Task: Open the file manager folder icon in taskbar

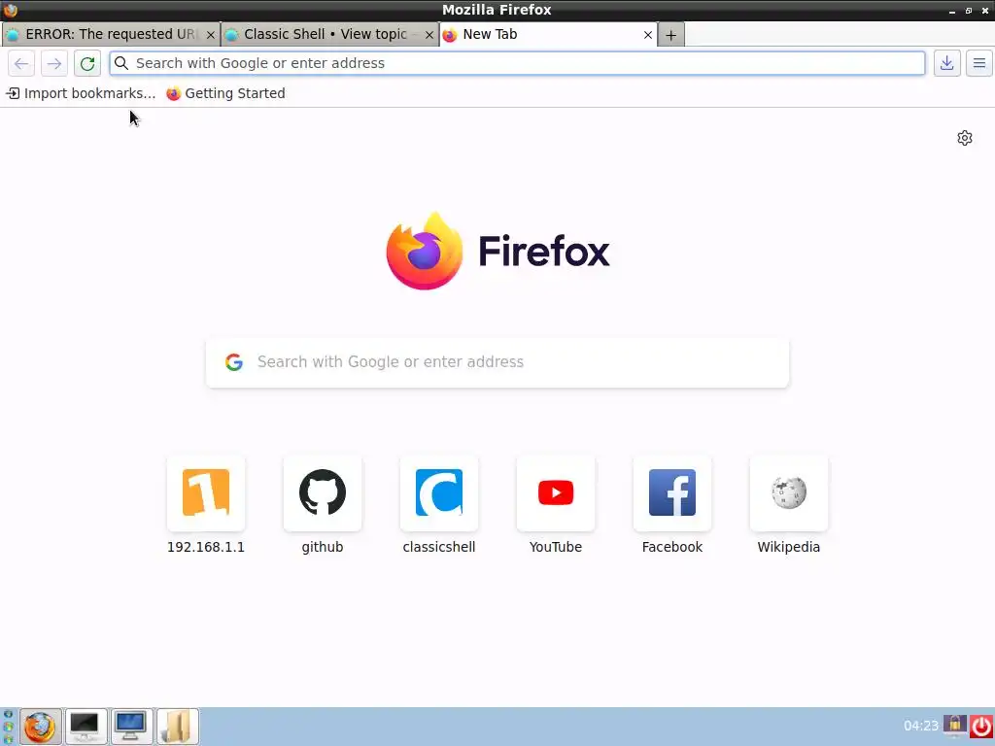Action: tap(177, 727)
